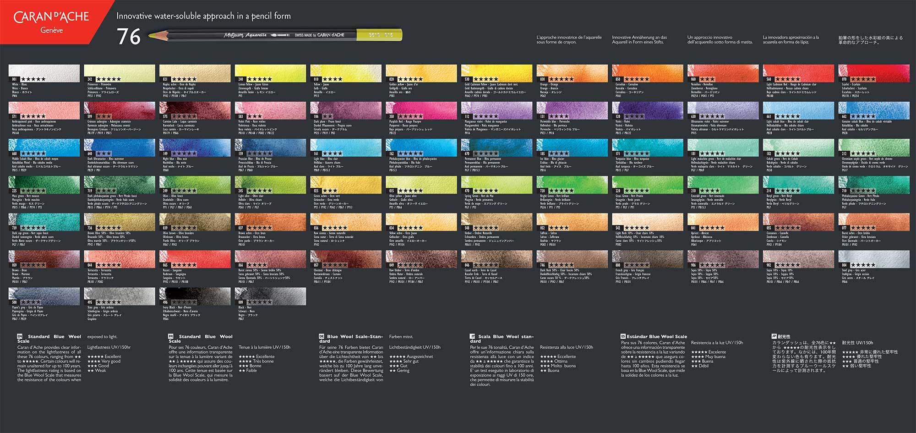Choose the 670 Permanent Blue swatch
The image size is (916, 433).
497,148
